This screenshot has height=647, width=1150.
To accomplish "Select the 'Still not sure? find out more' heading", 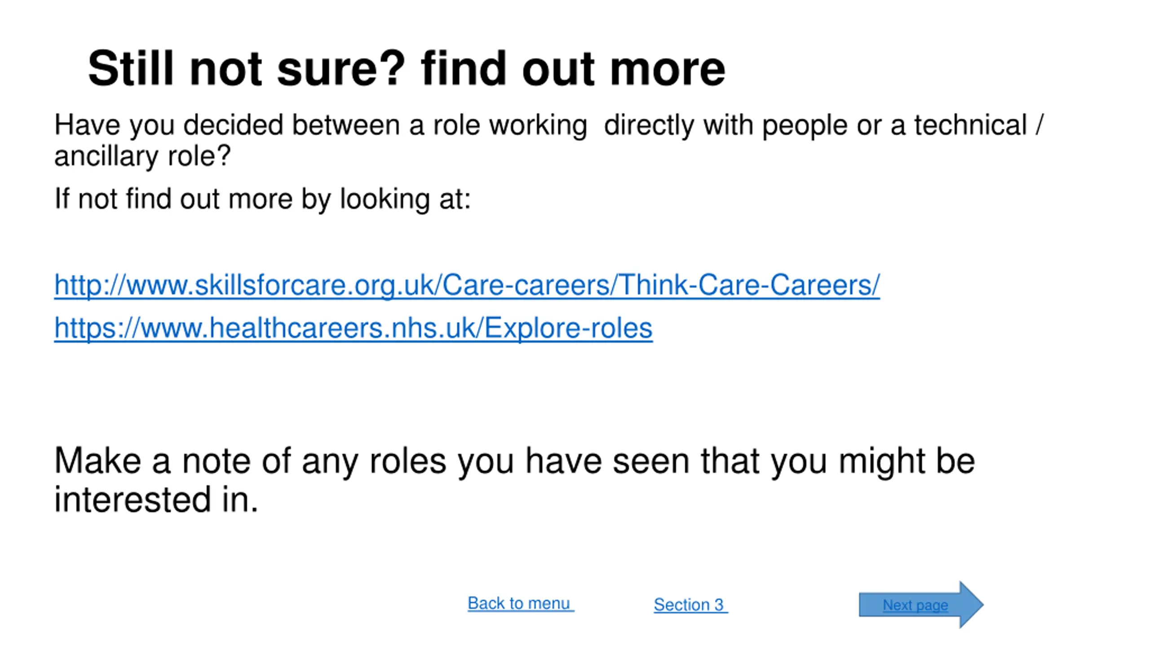I will 407,69.
